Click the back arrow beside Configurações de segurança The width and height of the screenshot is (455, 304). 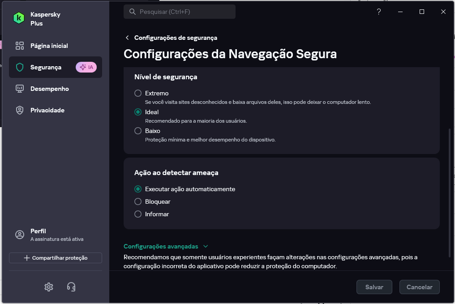[x=127, y=38]
